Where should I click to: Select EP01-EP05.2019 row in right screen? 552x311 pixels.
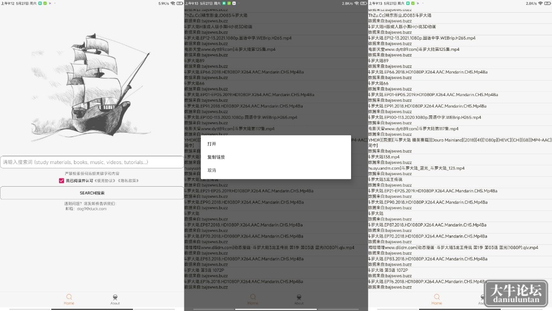coord(460,97)
